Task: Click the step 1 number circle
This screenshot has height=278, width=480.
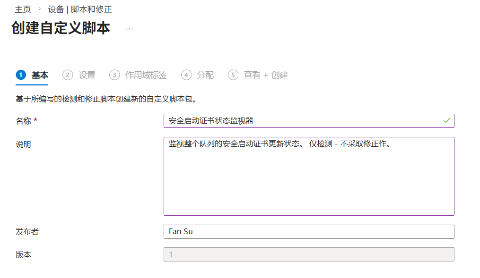Action: tap(21, 75)
